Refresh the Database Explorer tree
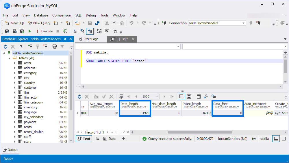This screenshot has height=163, width=289. click(x=5, y=47)
